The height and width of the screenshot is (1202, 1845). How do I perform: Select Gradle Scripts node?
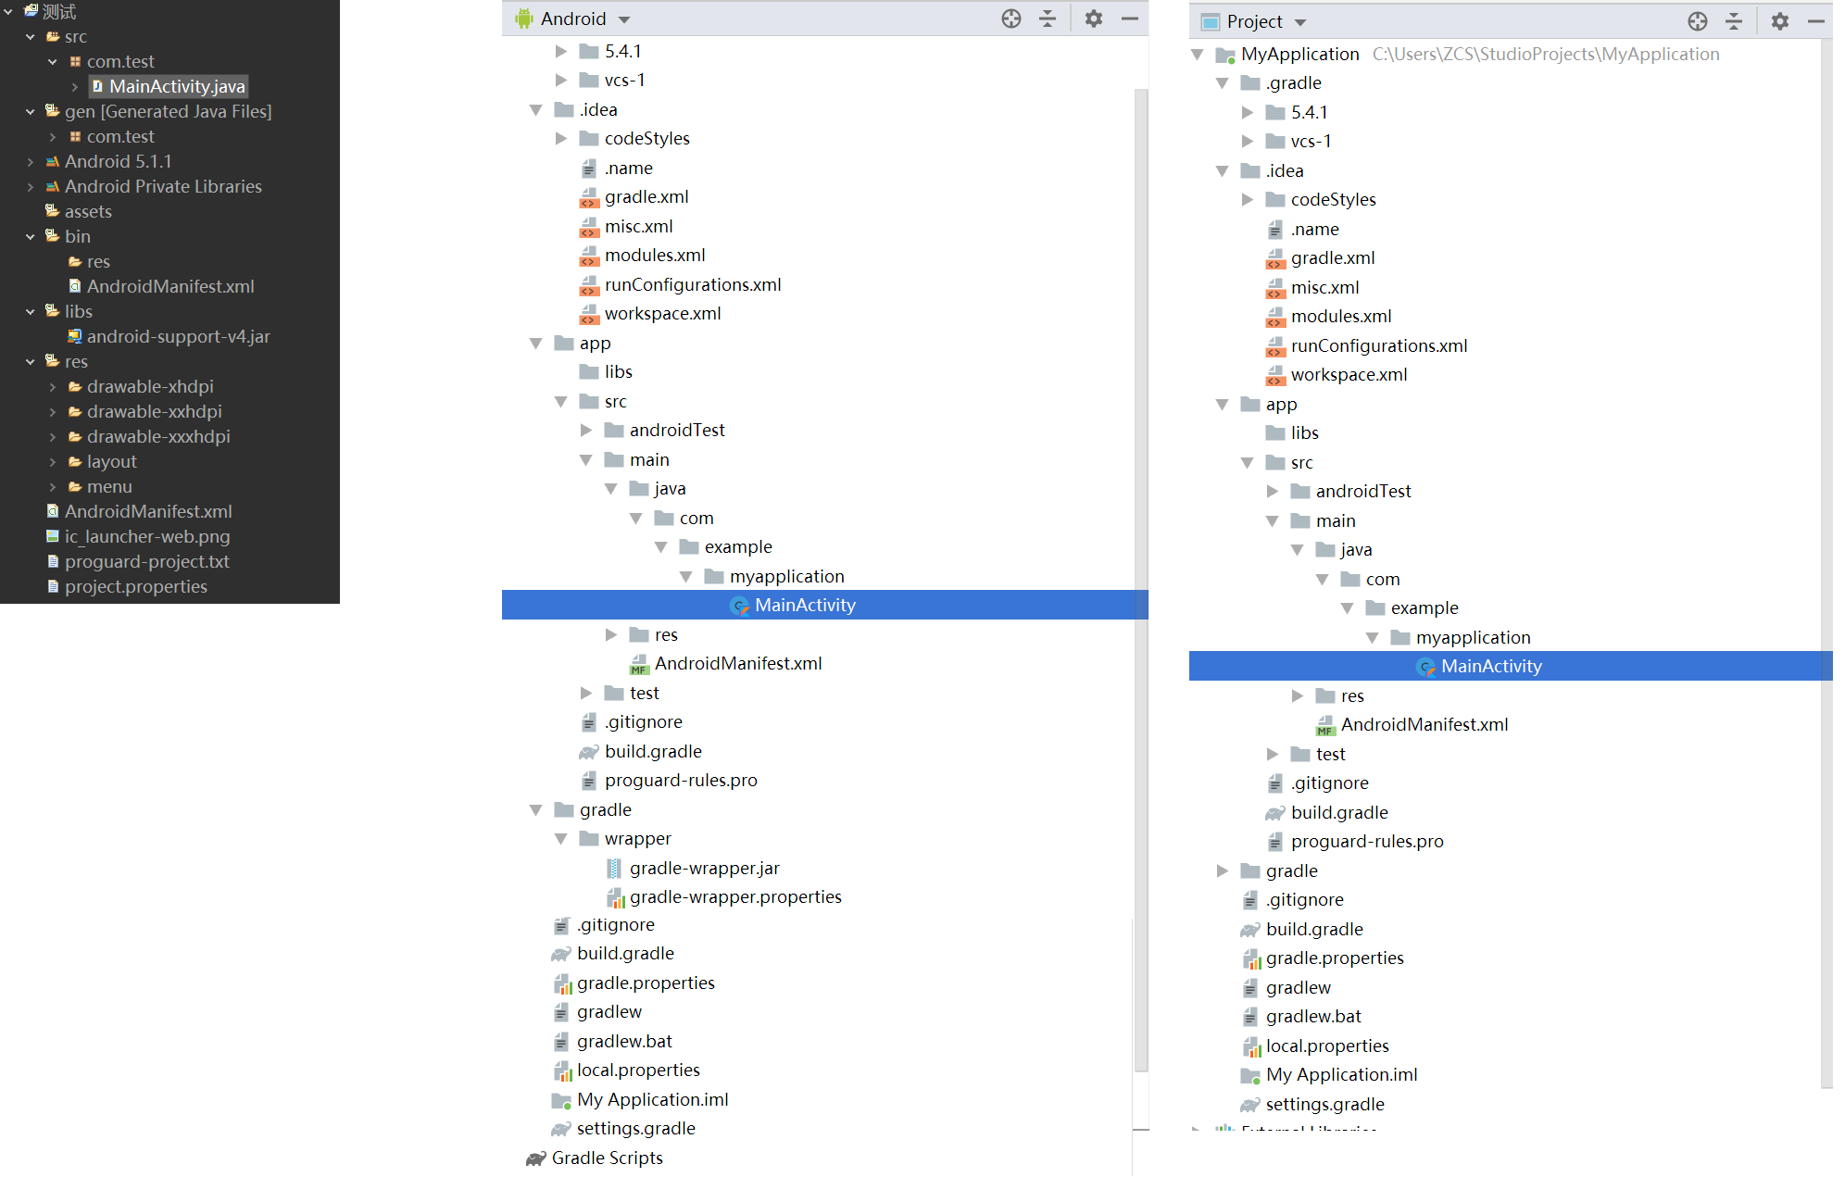[595, 1158]
